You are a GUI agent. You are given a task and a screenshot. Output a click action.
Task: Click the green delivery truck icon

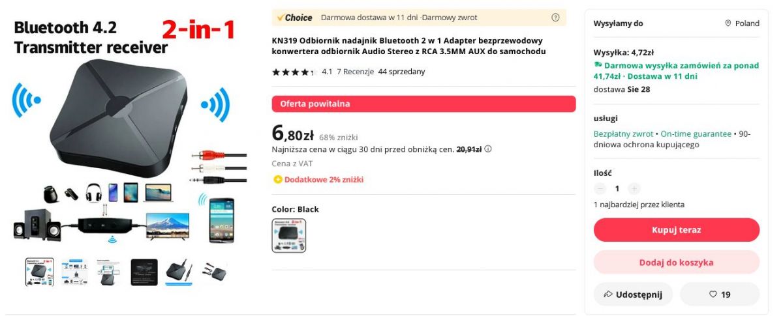pyautogui.click(x=598, y=65)
